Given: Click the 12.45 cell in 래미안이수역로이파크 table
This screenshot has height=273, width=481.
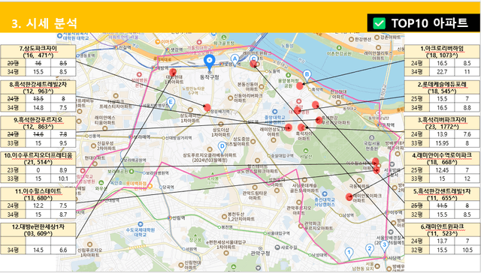Looking at the screenshot, I should pyautogui.click(x=442, y=169).
